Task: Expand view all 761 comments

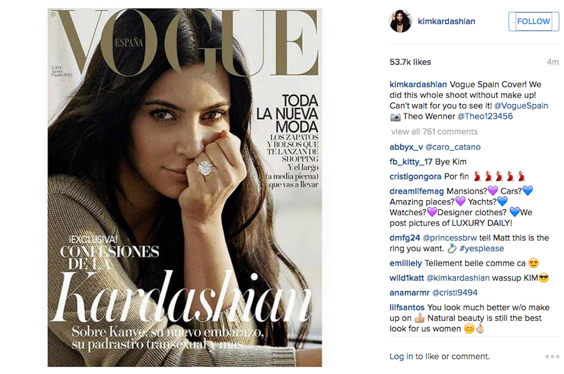Action: (434, 132)
